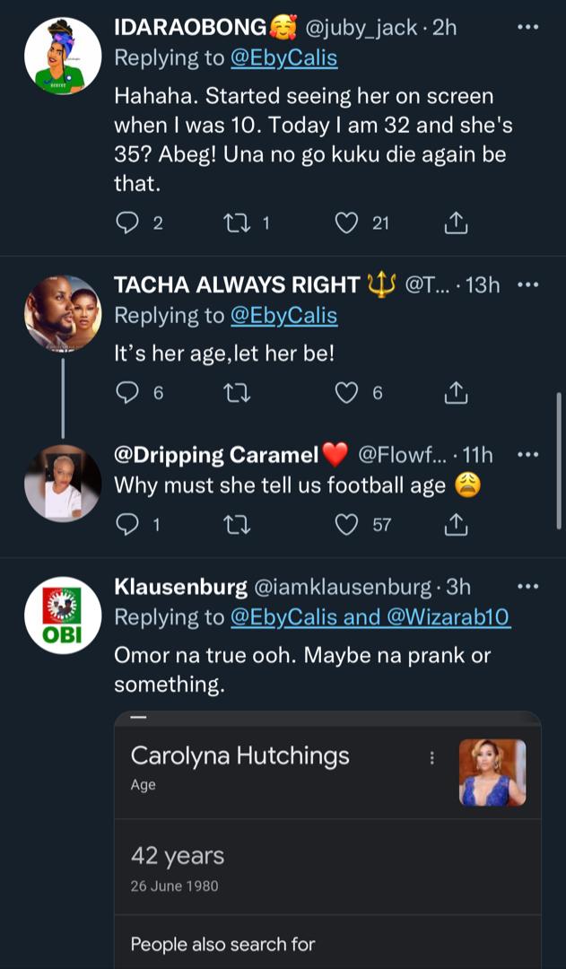Retweet IDARAOBONG's tweet

[x=238, y=223]
